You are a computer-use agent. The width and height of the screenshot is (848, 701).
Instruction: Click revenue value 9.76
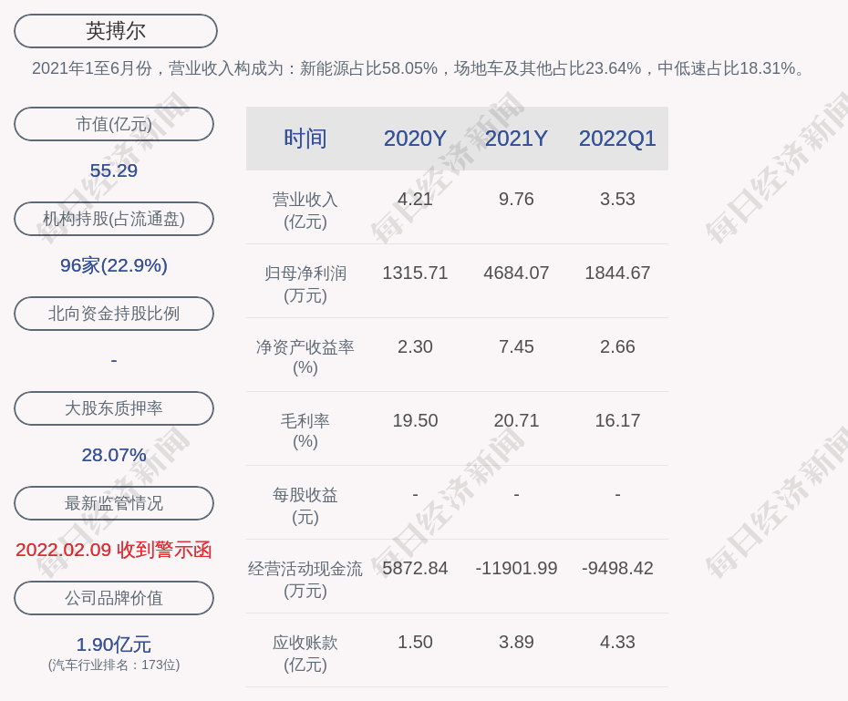516,199
